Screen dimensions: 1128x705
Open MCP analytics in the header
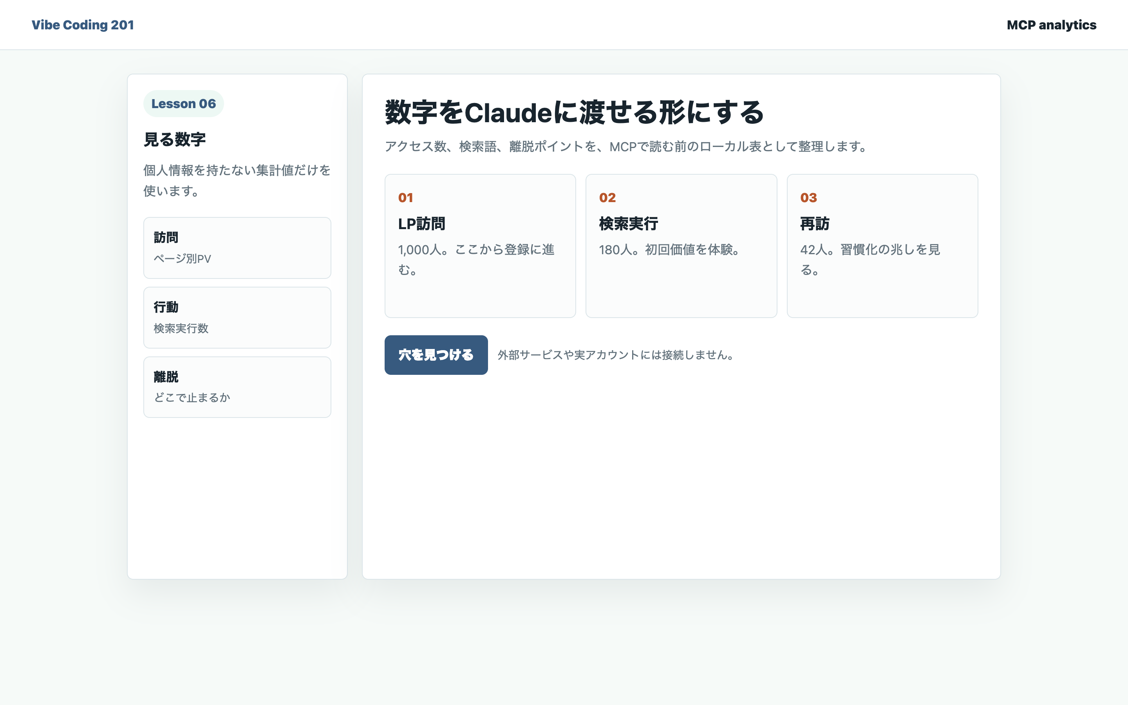click(1051, 25)
